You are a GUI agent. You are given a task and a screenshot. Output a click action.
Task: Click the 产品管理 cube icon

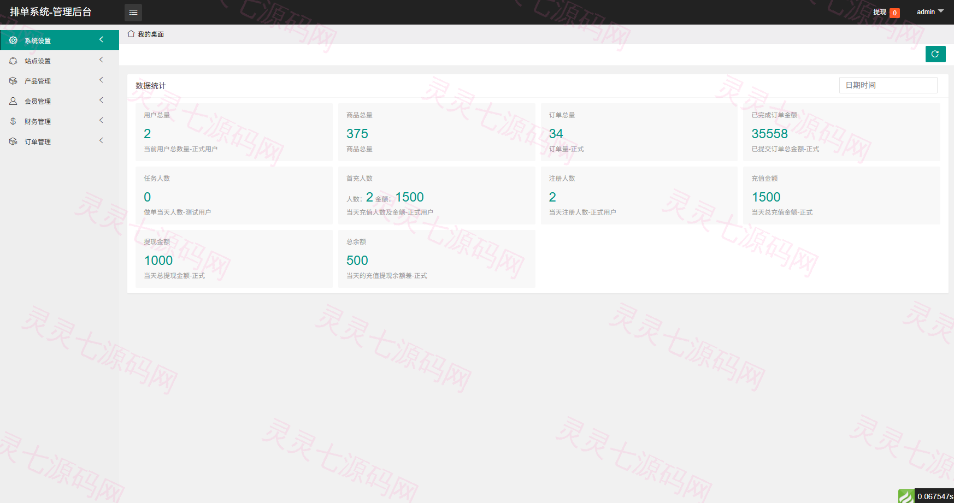(13, 81)
